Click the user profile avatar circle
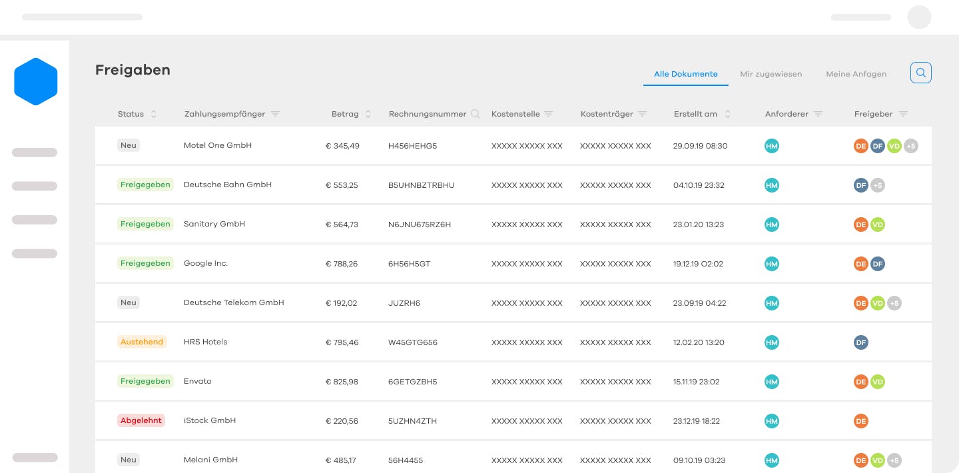This screenshot has height=473, width=959. point(919,17)
